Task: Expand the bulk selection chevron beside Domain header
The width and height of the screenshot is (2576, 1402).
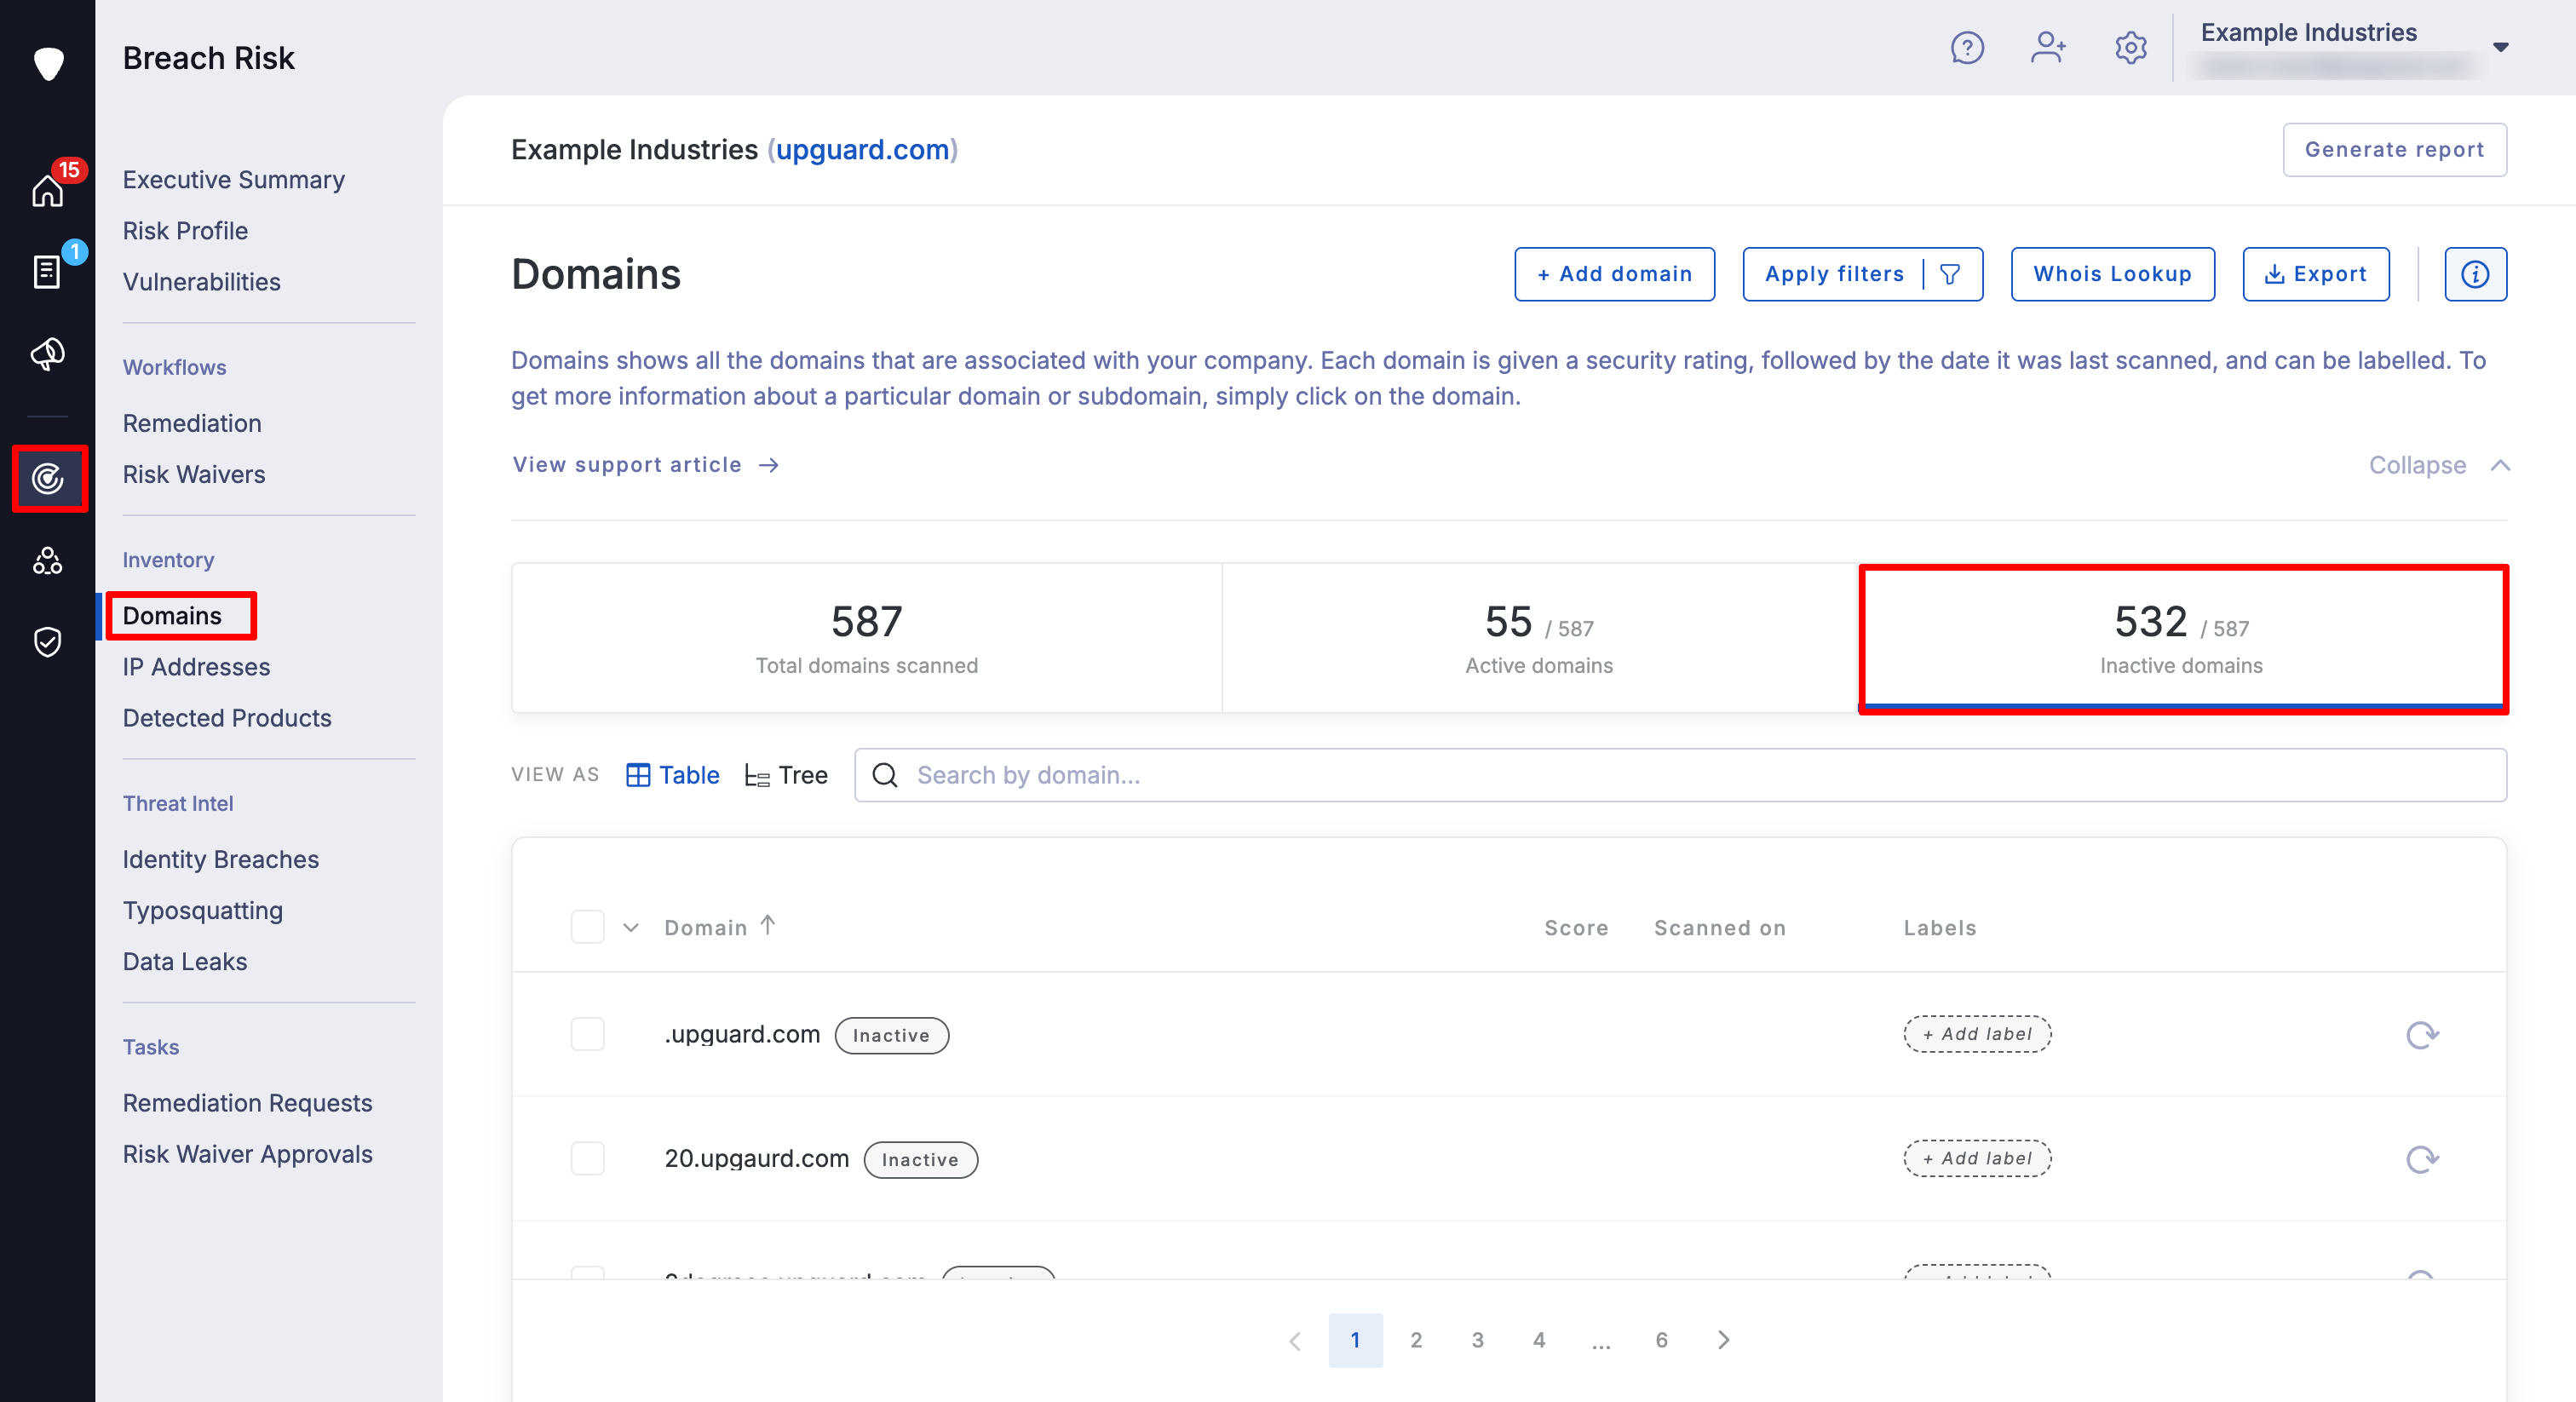Action: 631,928
